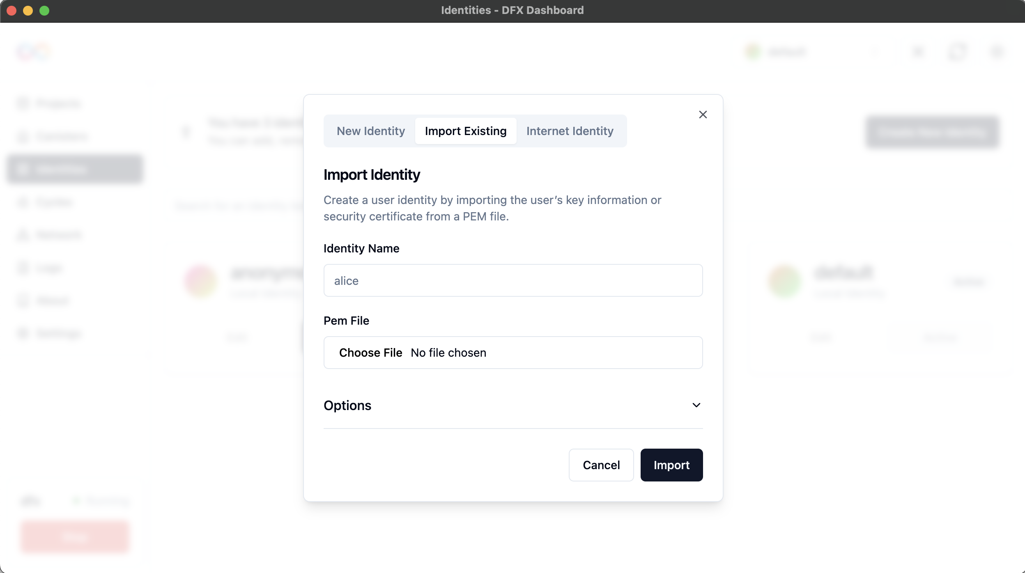Switch to the New Identity tab
This screenshot has width=1025, height=573.
[371, 131]
